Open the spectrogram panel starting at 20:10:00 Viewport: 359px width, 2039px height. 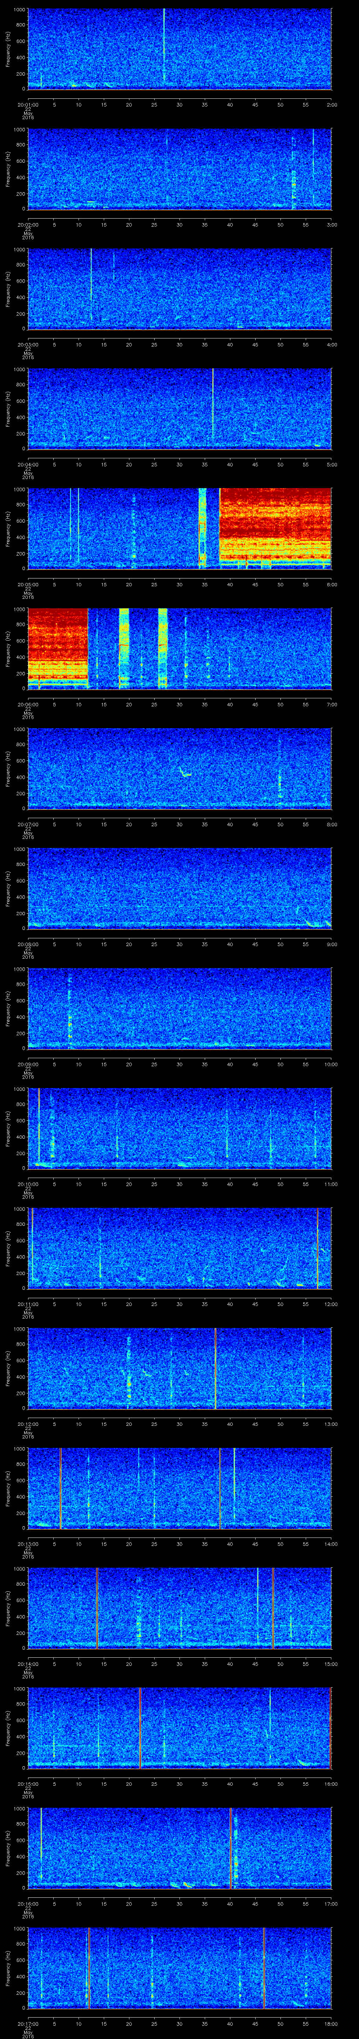[179, 1128]
